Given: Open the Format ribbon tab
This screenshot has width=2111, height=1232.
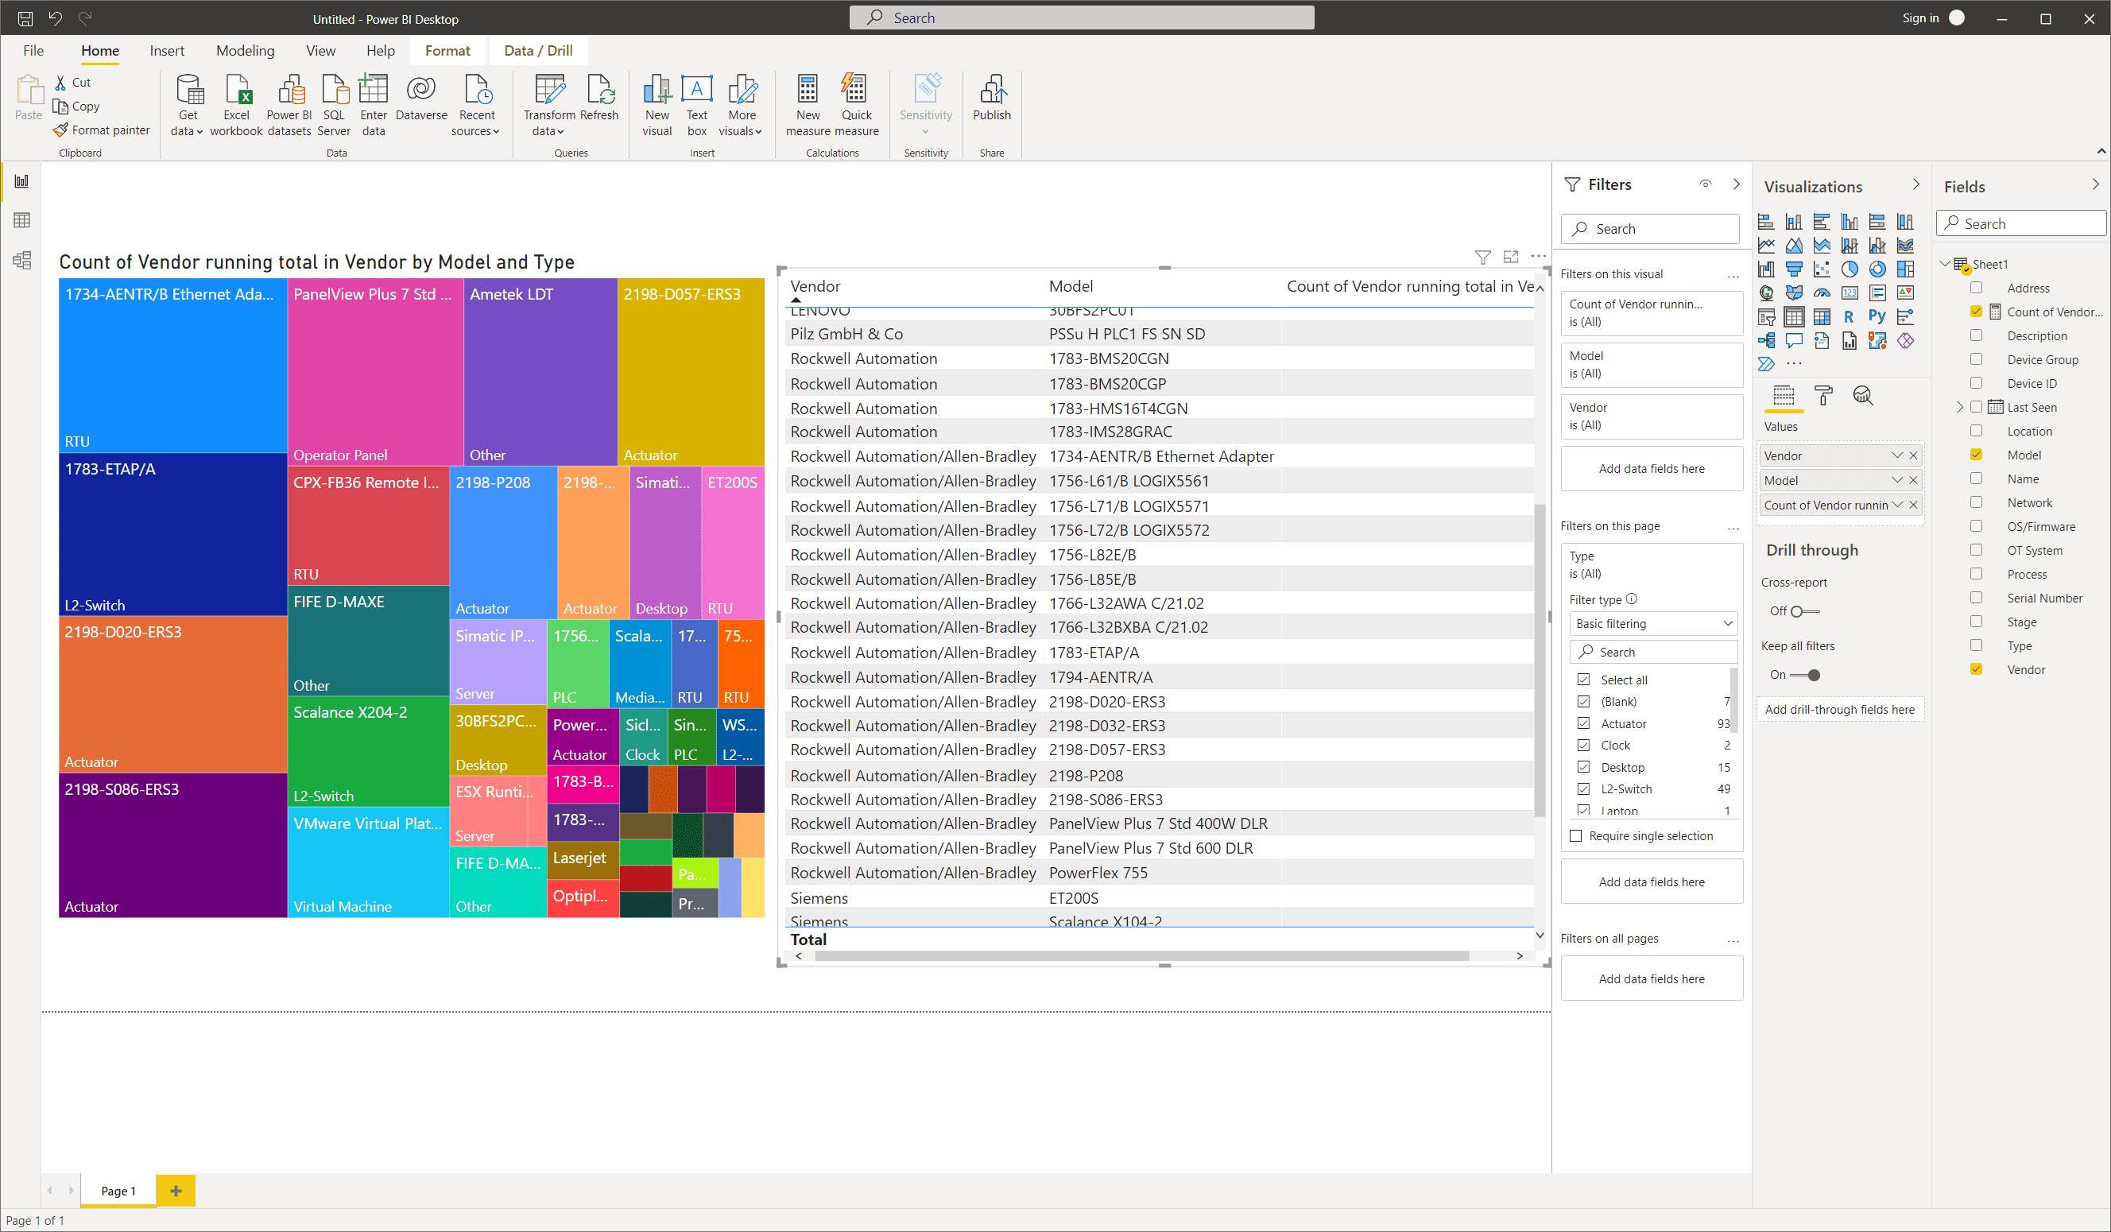Looking at the screenshot, I should pyautogui.click(x=447, y=50).
